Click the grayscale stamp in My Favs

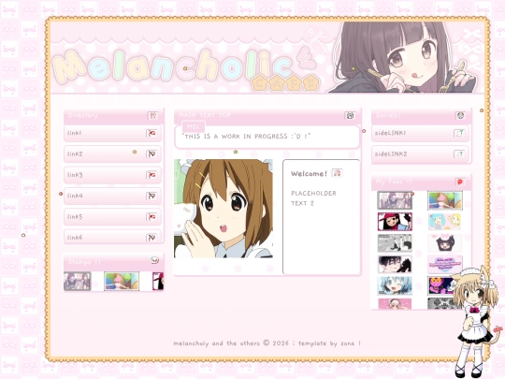tap(395, 243)
